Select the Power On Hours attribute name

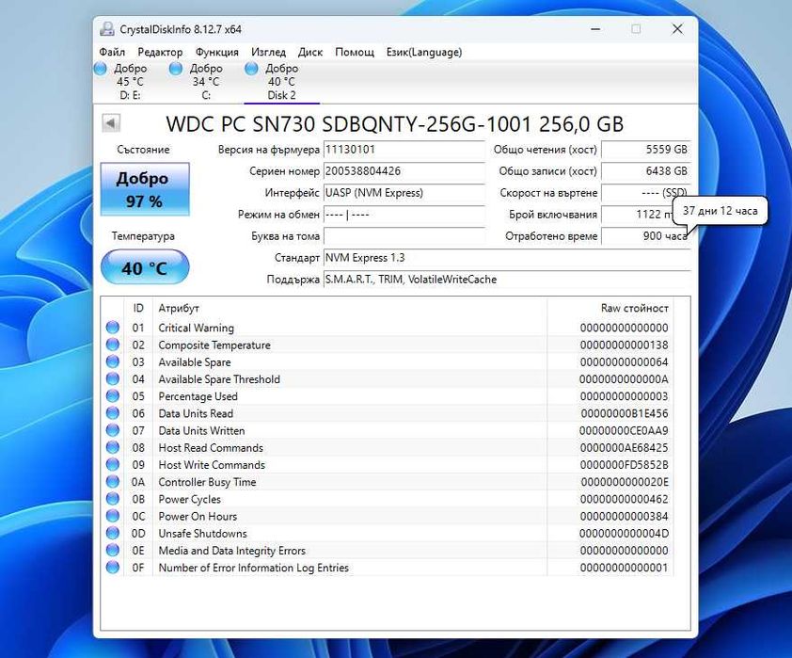[198, 517]
